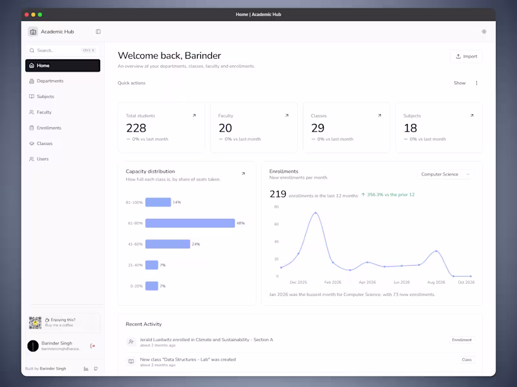Open the Quick actions three-dot menu
Screen dimensions: 517x387
(x=476, y=83)
